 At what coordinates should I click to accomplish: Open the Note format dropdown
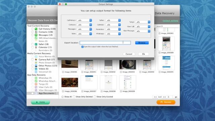click(84, 34)
